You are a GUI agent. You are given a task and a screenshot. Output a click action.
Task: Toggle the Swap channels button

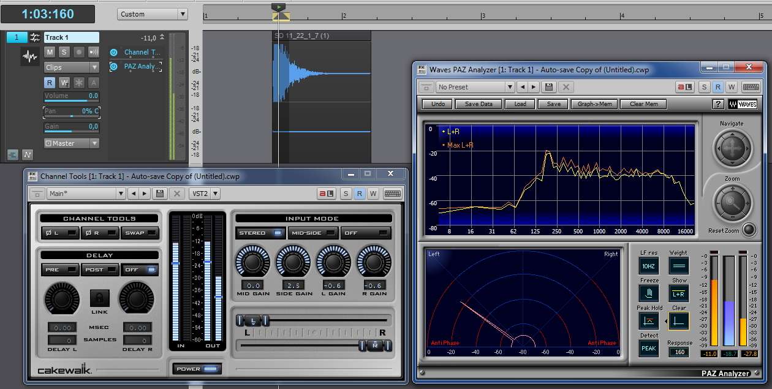(x=140, y=233)
